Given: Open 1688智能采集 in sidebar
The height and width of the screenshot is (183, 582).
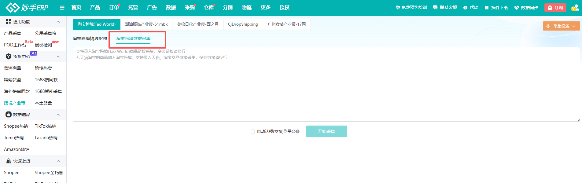Looking at the screenshot, I should [48, 91].
